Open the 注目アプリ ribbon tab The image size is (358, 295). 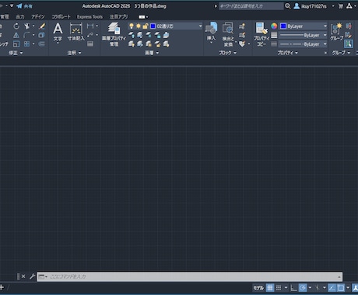[118, 17]
